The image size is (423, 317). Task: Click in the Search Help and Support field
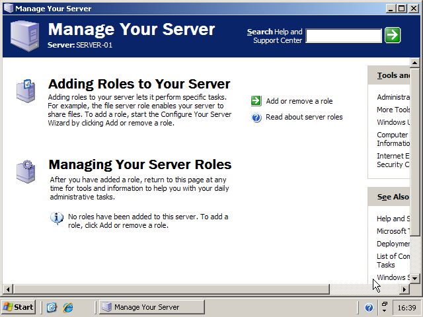click(x=343, y=36)
